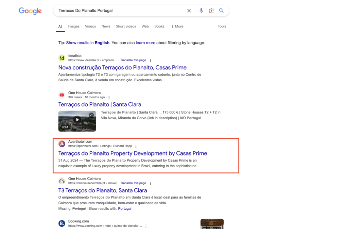Viewport: 348px width, 229px height.
Task: Go to Google homepage via logo
Action: [30, 11]
